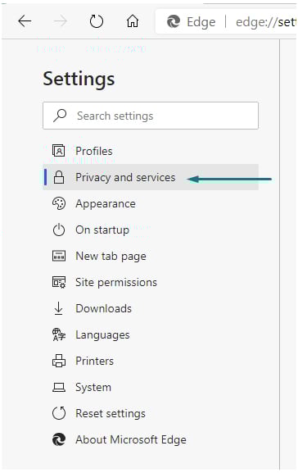Click the Downloads arrow icon
298x473 pixels.
tap(58, 308)
